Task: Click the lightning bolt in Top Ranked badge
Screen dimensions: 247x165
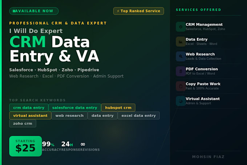Action: click(x=118, y=11)
